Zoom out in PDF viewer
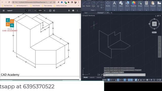The height and width of the screenshot is (91, 162). coord(35,11)
